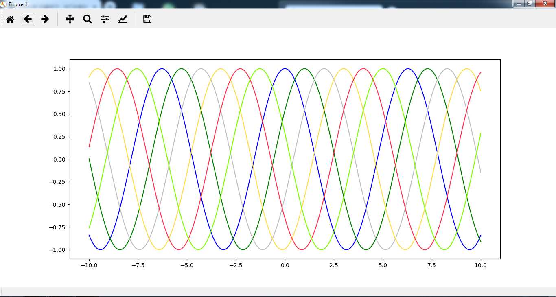Activate the Pan axes tool

(70, 19)
